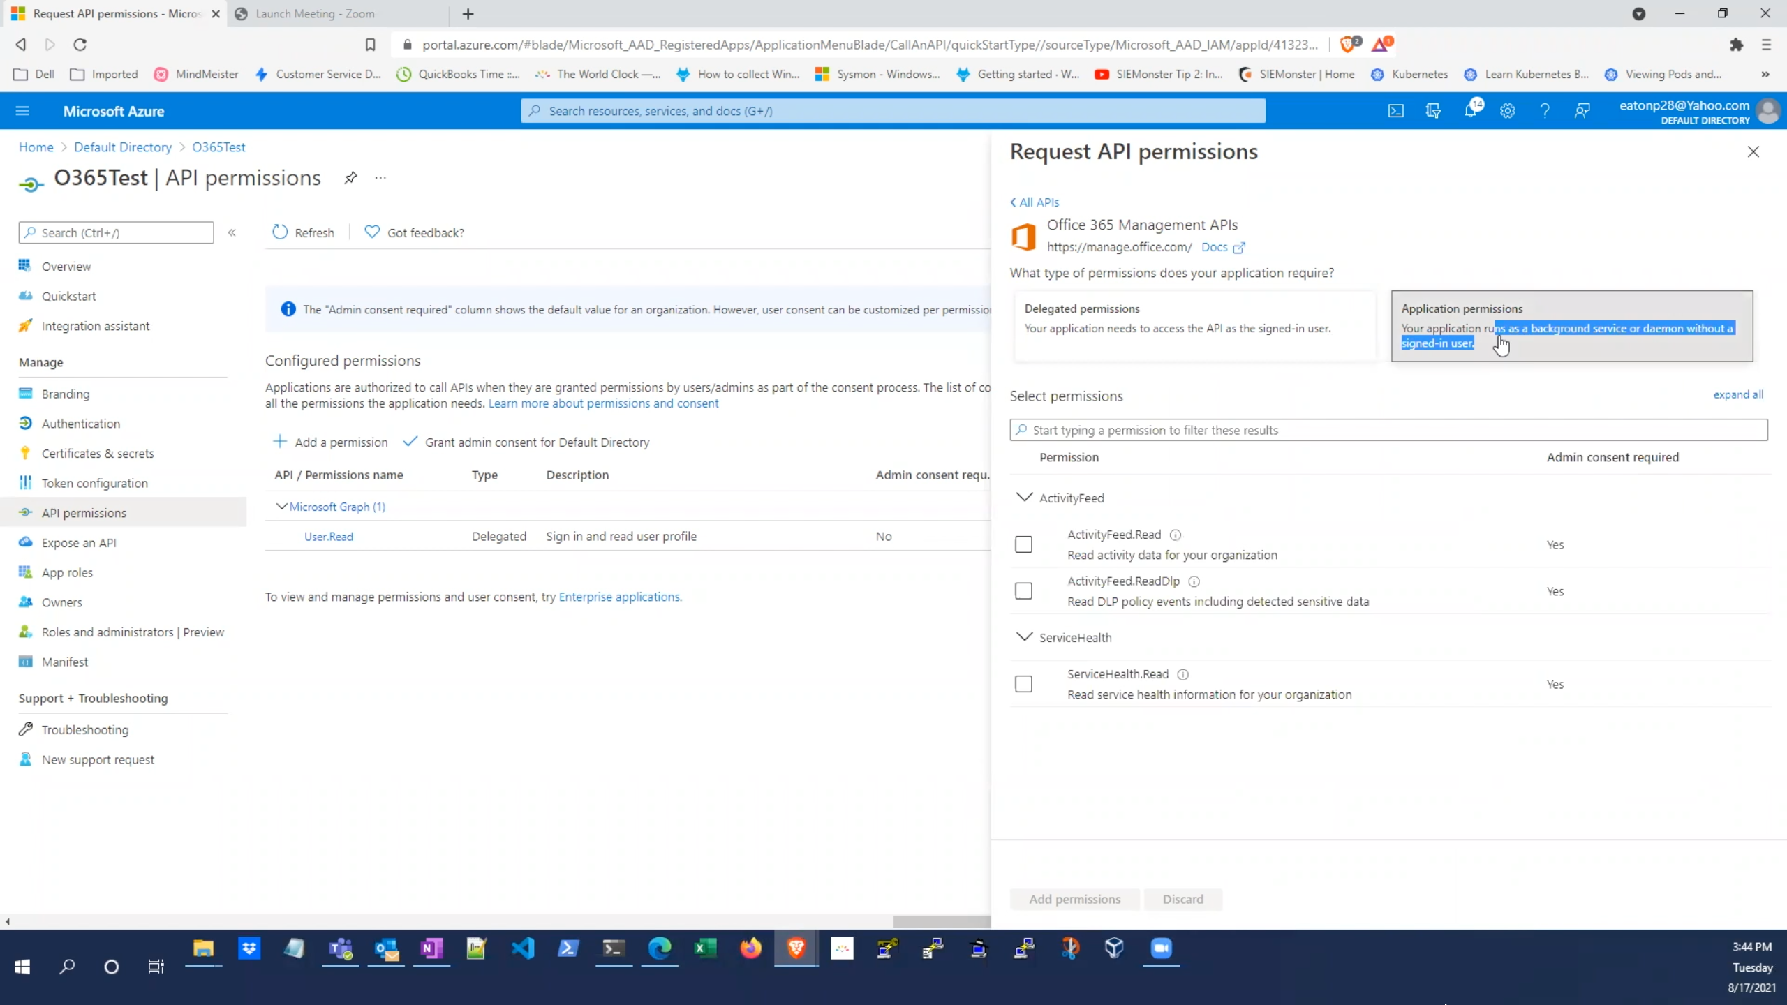Click the permission filter search box

tap(1388, 431)
